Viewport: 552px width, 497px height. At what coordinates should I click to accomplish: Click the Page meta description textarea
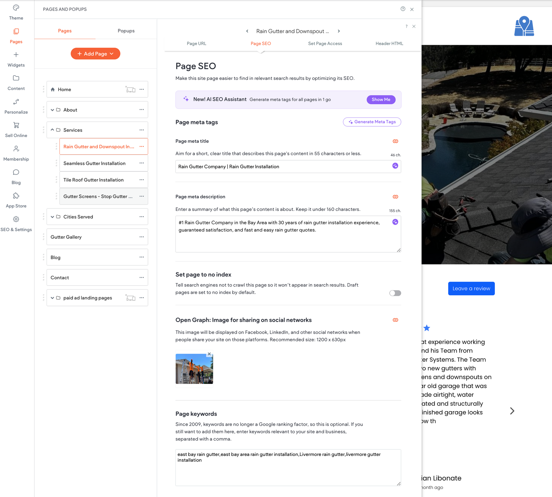click(288, 234)
